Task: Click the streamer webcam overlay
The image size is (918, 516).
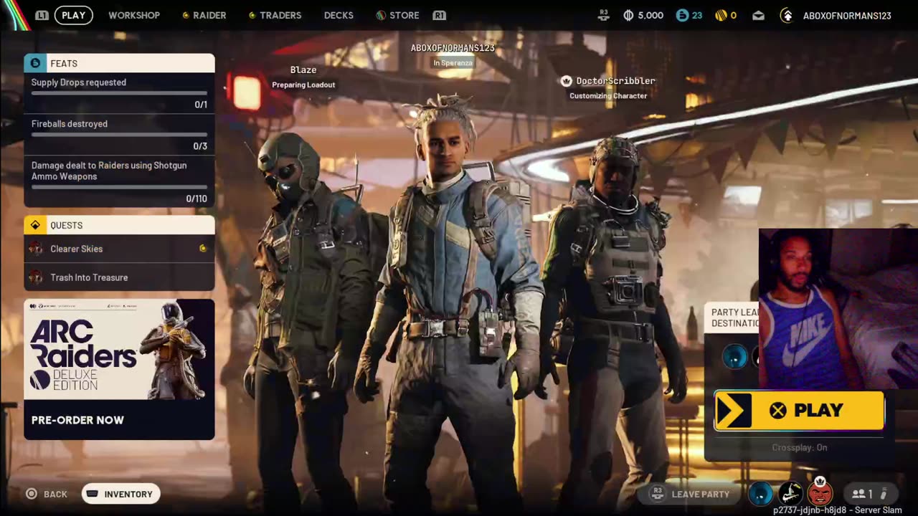Action: click(838, 310)
